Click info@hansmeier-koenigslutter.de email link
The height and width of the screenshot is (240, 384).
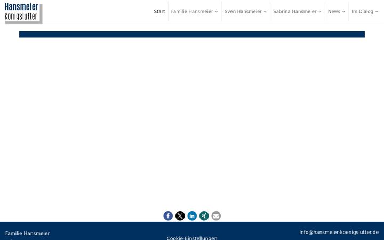coord(339,232)
